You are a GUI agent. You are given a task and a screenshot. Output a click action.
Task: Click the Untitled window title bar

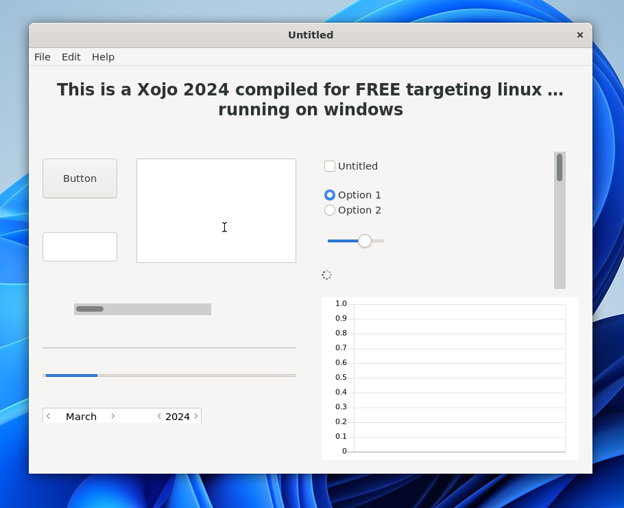[311, 35]
